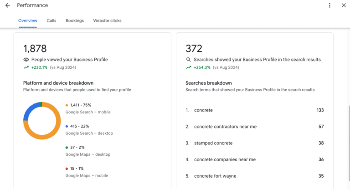Close the Performance panel with X

tap(344, 5)
